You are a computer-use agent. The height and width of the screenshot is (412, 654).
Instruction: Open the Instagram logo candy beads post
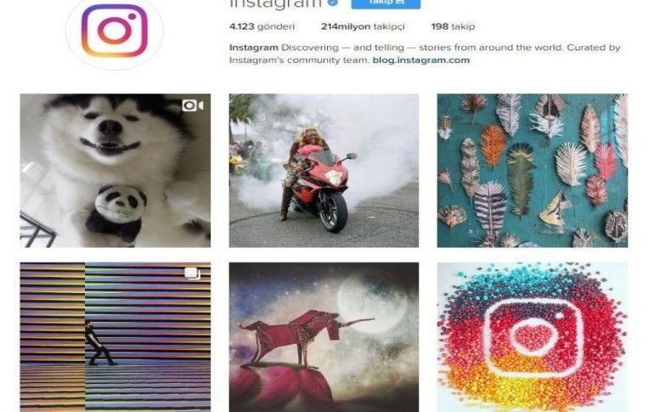[533, 337]
